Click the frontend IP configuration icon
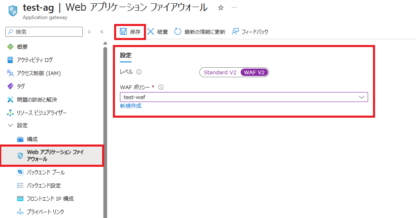The image size is (416, 218). point(20,199)
